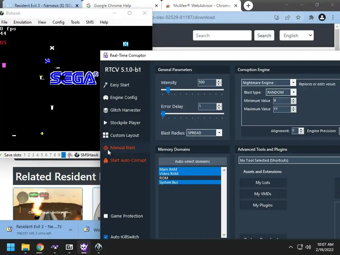Viewport: 340px width, 255px height.
Task: Select Main RAM memory domain
Action: [190, 169]
